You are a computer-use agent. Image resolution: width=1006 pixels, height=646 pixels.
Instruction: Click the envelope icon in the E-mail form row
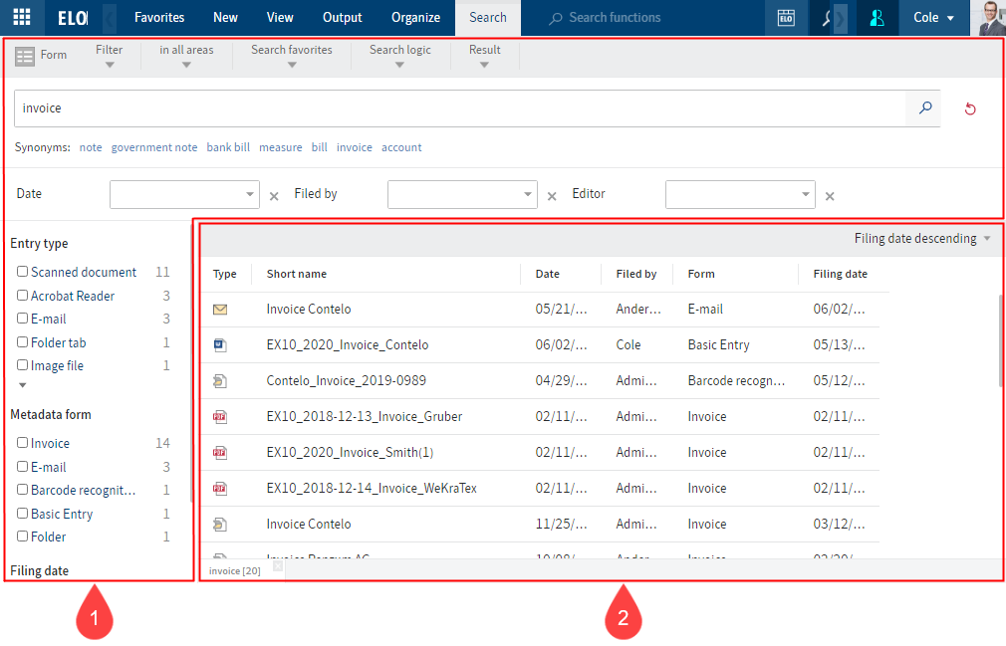(220, 310)
